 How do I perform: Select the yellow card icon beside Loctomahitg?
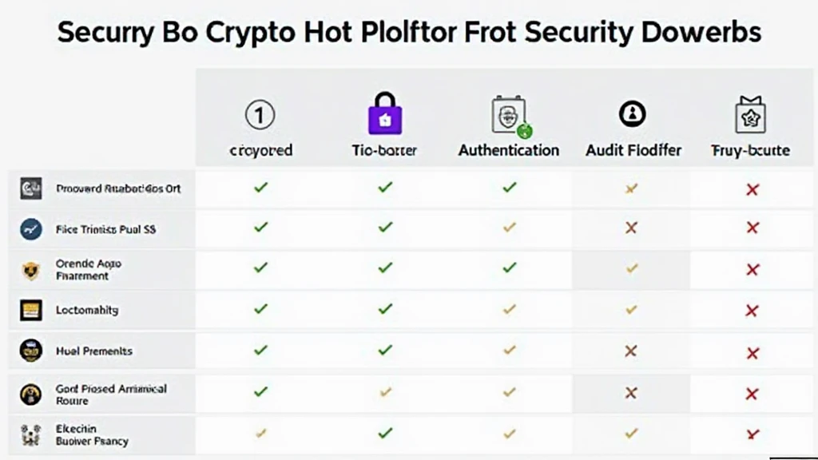coord(31,310)
